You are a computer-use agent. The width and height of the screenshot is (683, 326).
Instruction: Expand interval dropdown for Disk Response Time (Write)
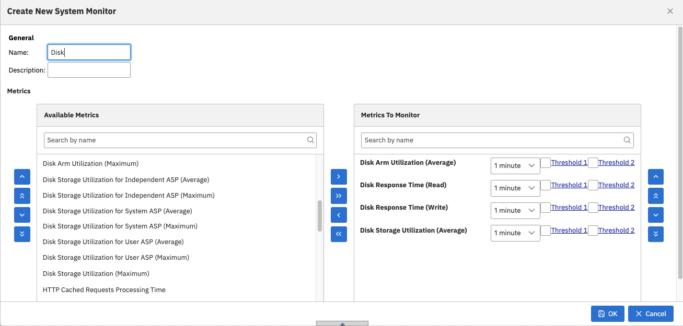pos(515,211)
